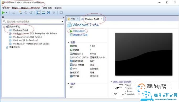Image resolution: width=179 pixels, height=102 pixels.
Task: Toggle the library sidebar view icon
Action: point(38,13)
